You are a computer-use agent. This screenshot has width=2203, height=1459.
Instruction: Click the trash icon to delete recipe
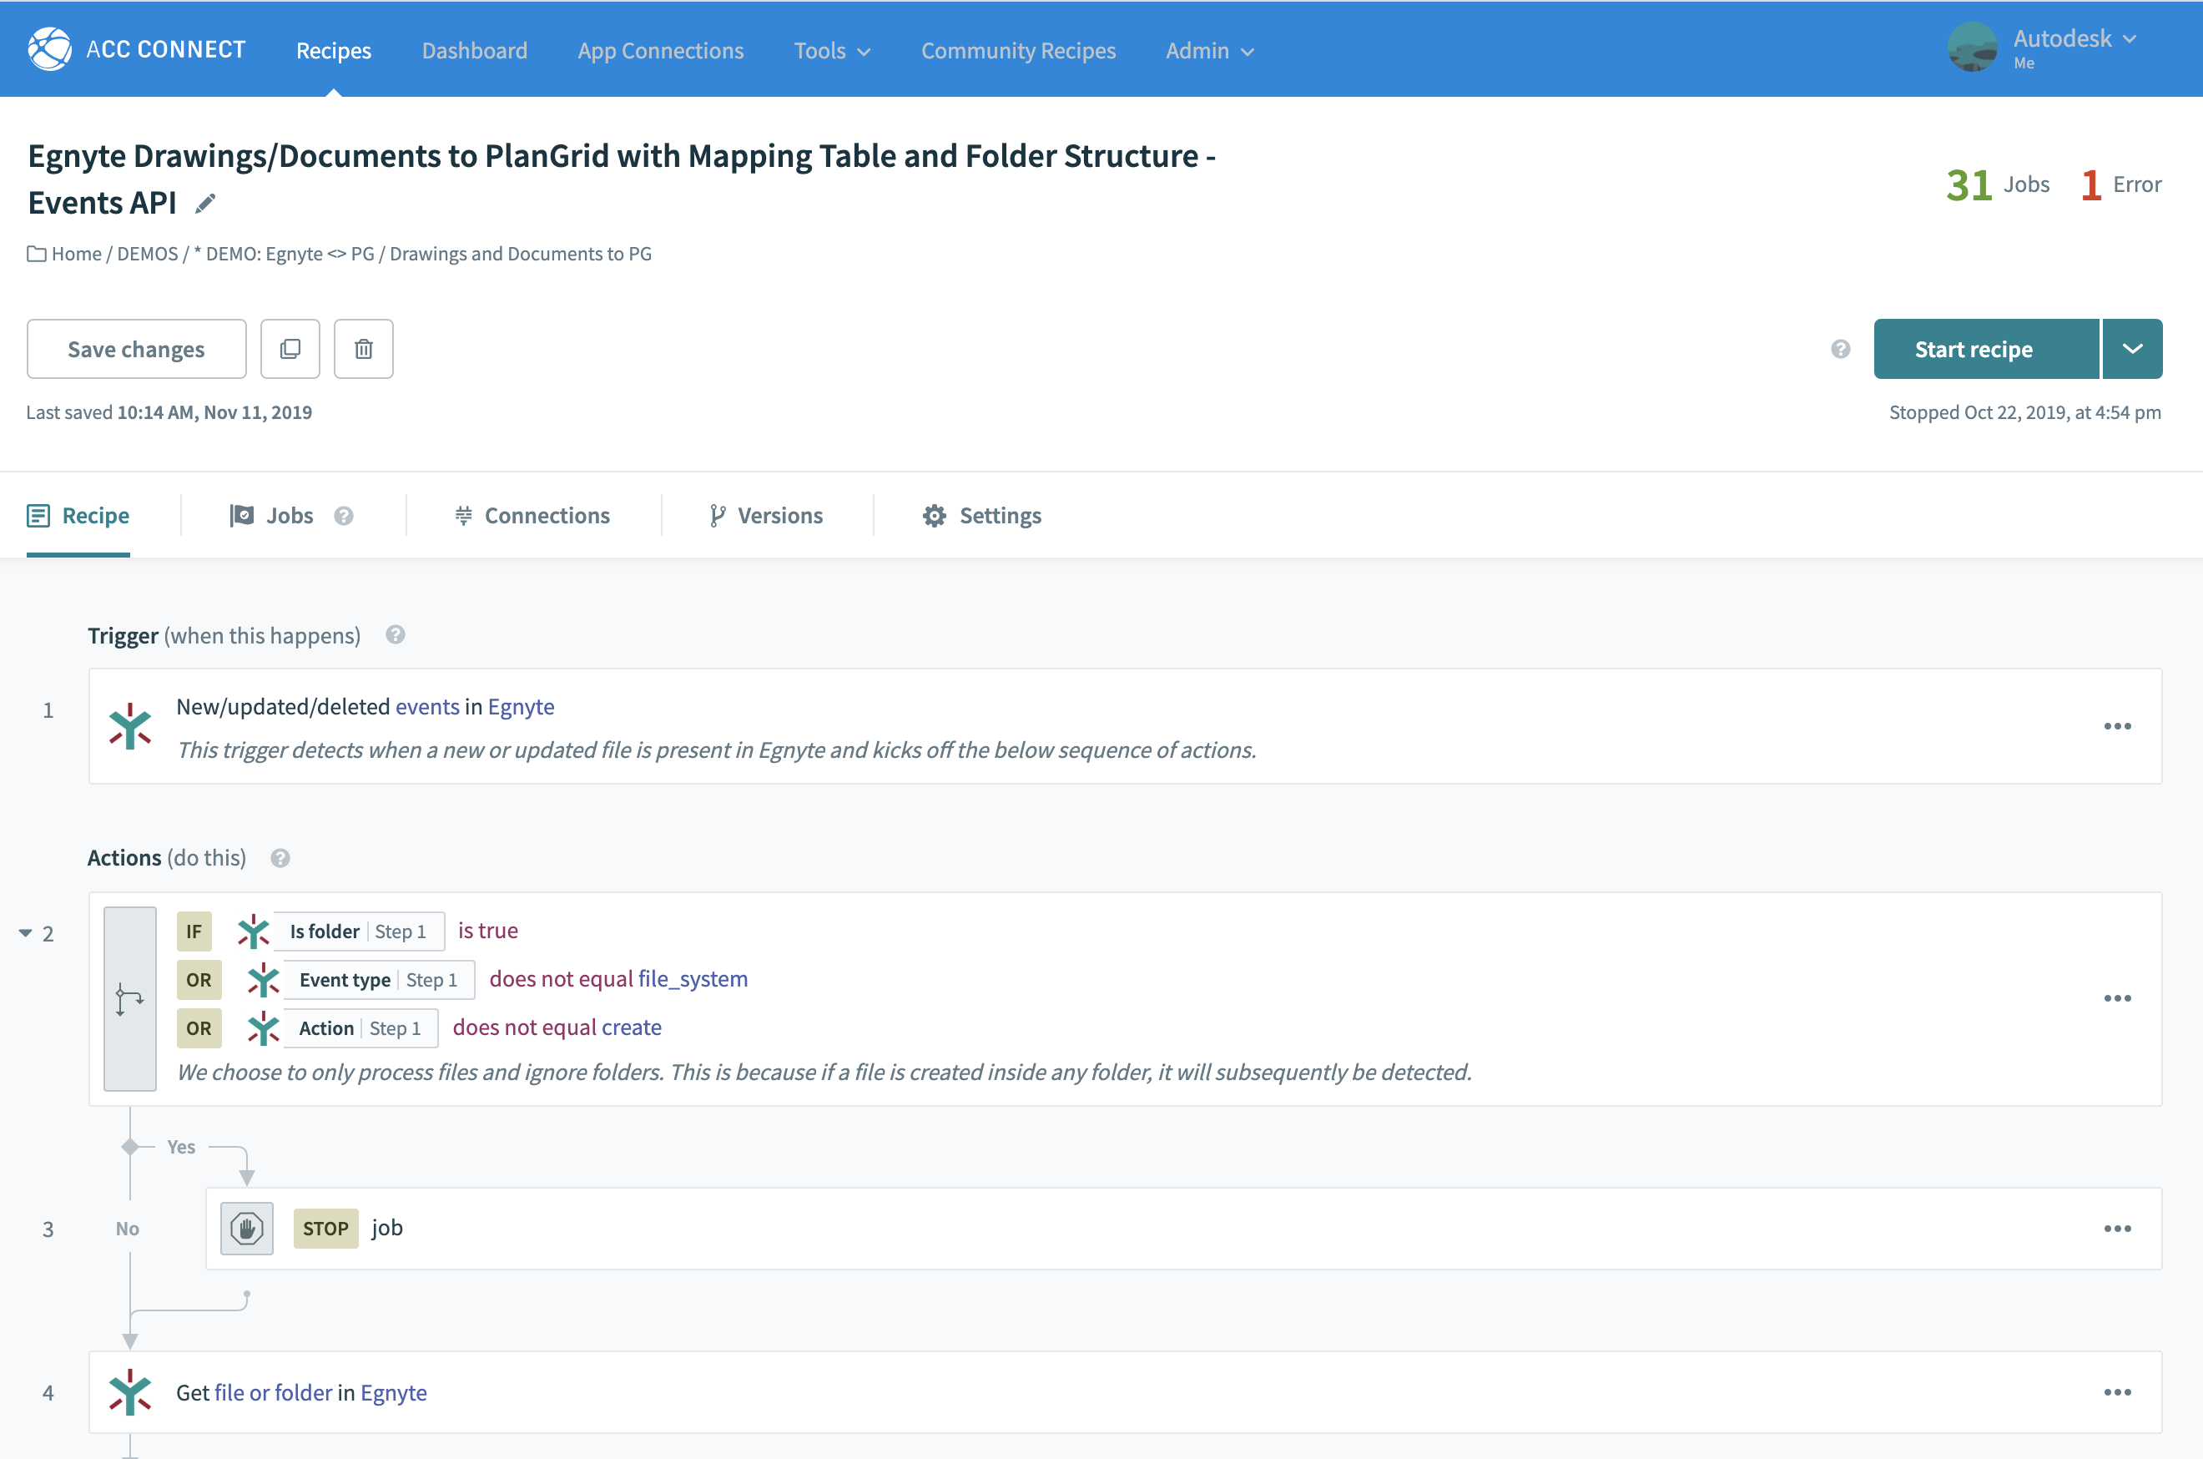[364, 349]
